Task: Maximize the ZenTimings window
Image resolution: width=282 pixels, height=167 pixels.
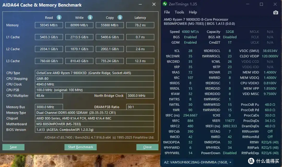Action: 261,4
